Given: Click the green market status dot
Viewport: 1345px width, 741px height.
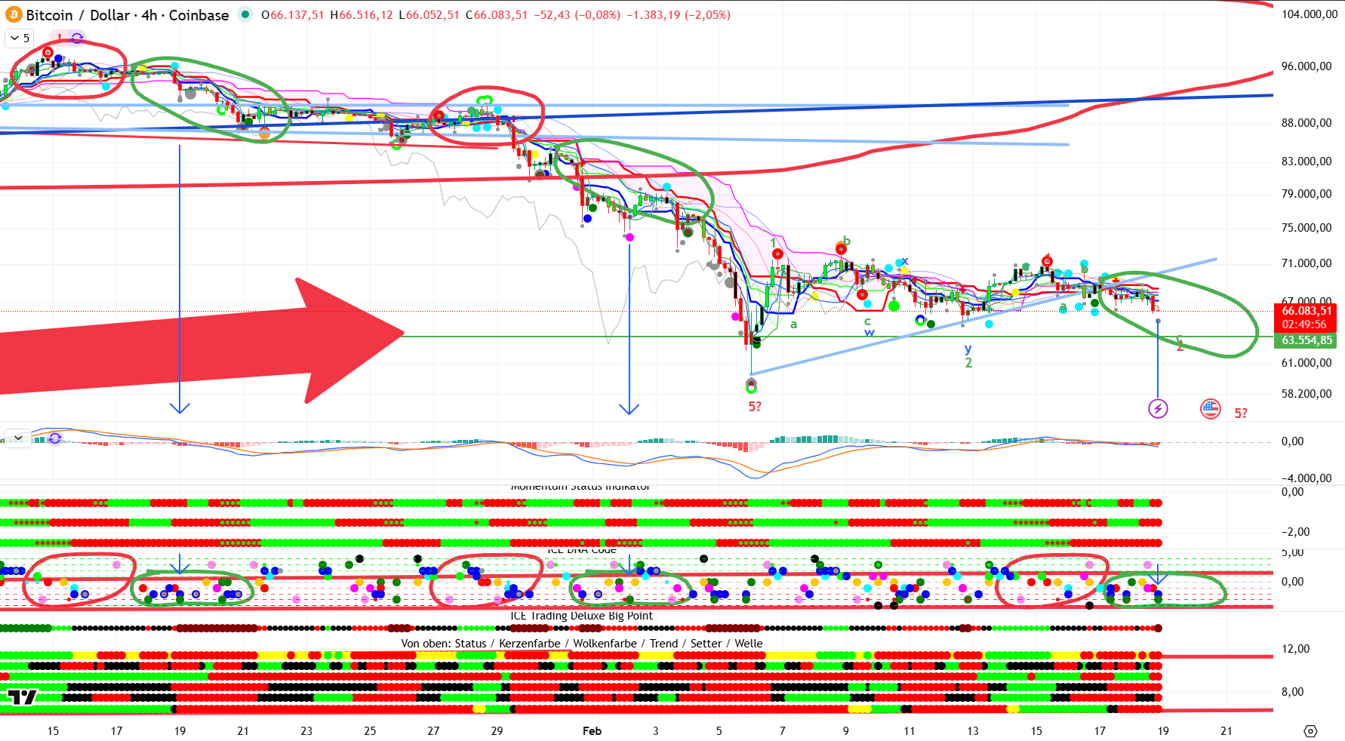Looking at the screenshot, I should (x=245, y=14).
